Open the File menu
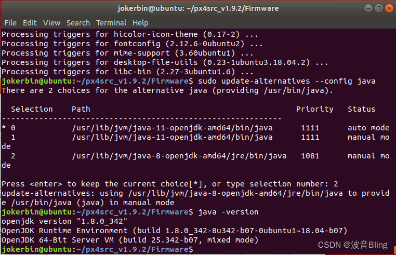This screenshot has height=255, width=396. pyautogui.click(x=10, y=23)
